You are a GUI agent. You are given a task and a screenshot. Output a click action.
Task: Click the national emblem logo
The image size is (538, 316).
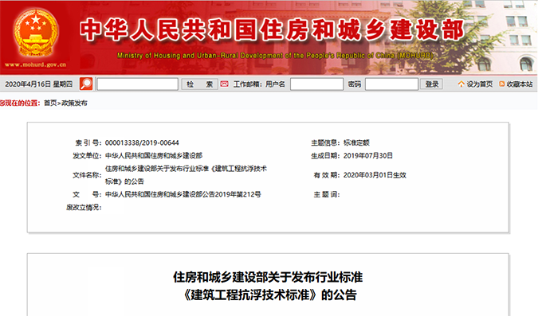point(36,33)
